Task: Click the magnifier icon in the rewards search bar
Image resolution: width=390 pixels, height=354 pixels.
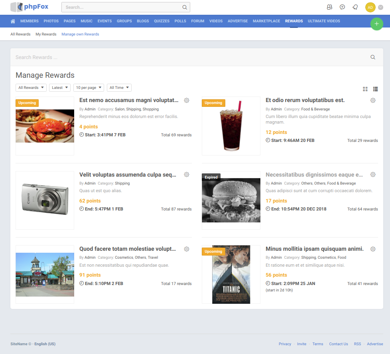Action: tap(372, 57)
